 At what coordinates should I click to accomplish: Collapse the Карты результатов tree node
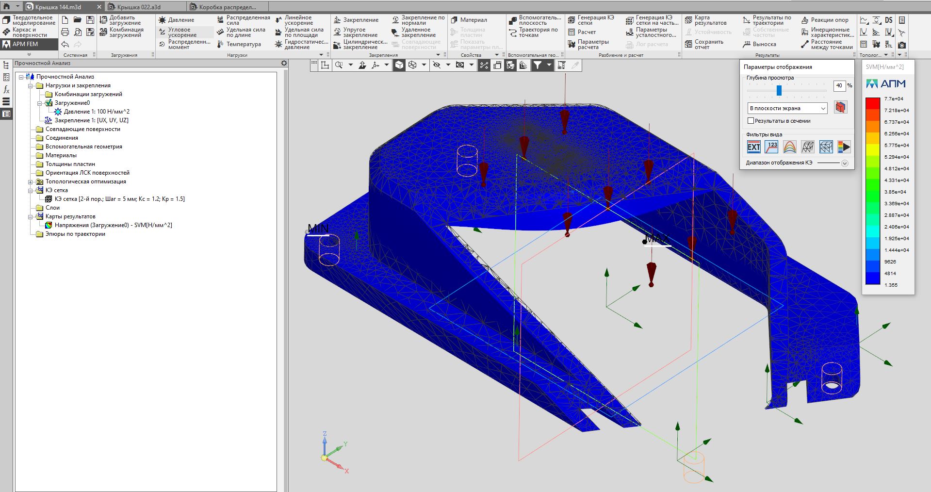click(31, 216)
